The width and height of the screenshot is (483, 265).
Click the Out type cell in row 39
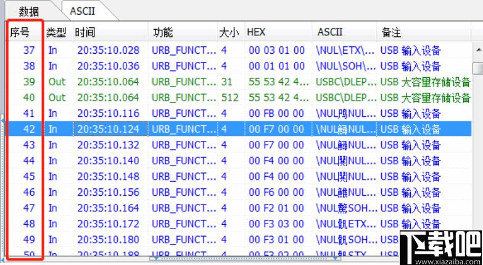pos(57,82)
